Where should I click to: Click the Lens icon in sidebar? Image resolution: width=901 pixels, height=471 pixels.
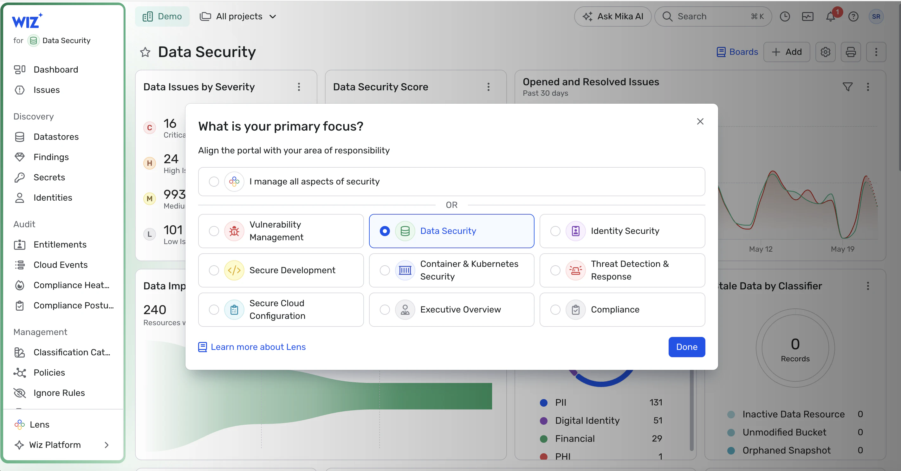pyautogui.click(x=20, y=424)
